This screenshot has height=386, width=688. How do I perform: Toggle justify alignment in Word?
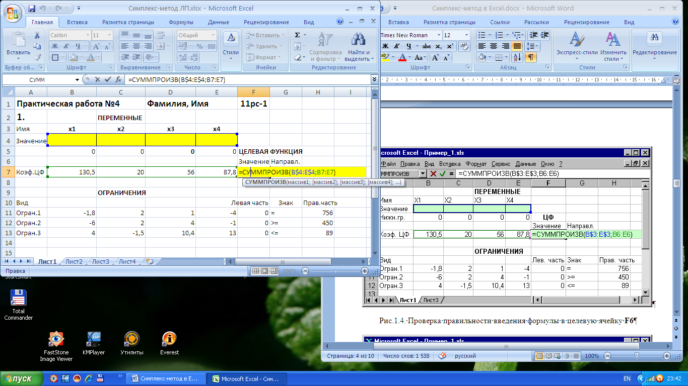[x=517, y=46]
